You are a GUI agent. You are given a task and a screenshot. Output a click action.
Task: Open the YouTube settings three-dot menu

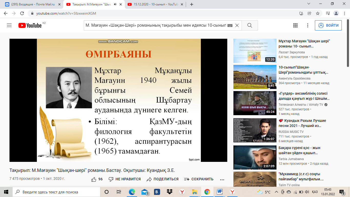pos(308,25)
